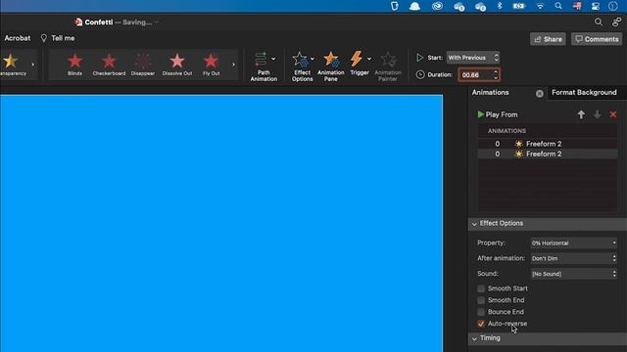Open Path Animation dropdown arrow
This screenshot has width=627, height=352.
(273, 59)
